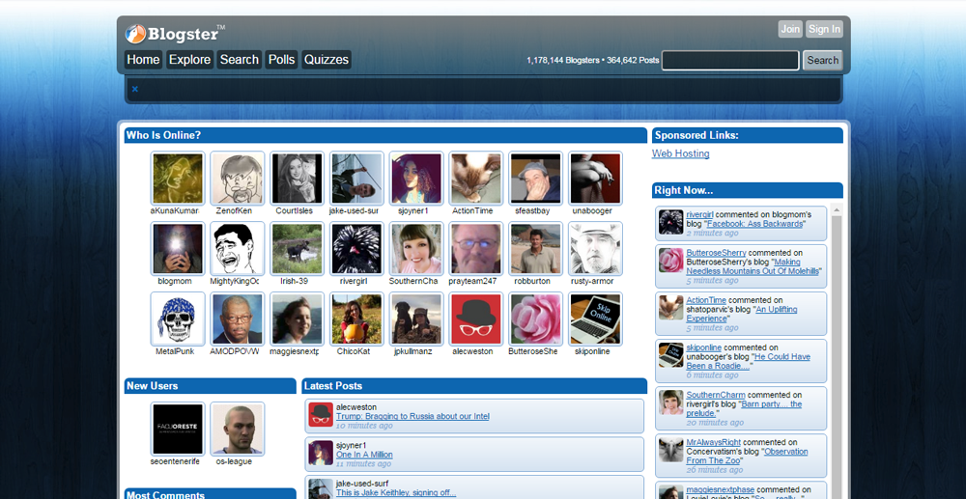Image resolution: width=966 pixels, height=499 pixels.
Task: Click MrAlwaysRight username link
Action: pos(714,442)
